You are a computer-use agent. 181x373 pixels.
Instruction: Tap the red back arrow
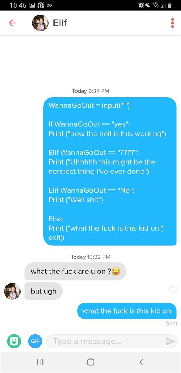click(x=12, y=23)
